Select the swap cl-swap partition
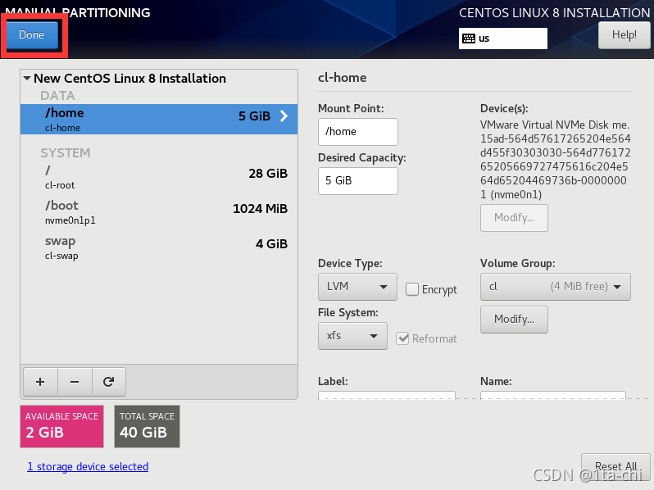This screenshot has width=654, height=490. point(159,247)
